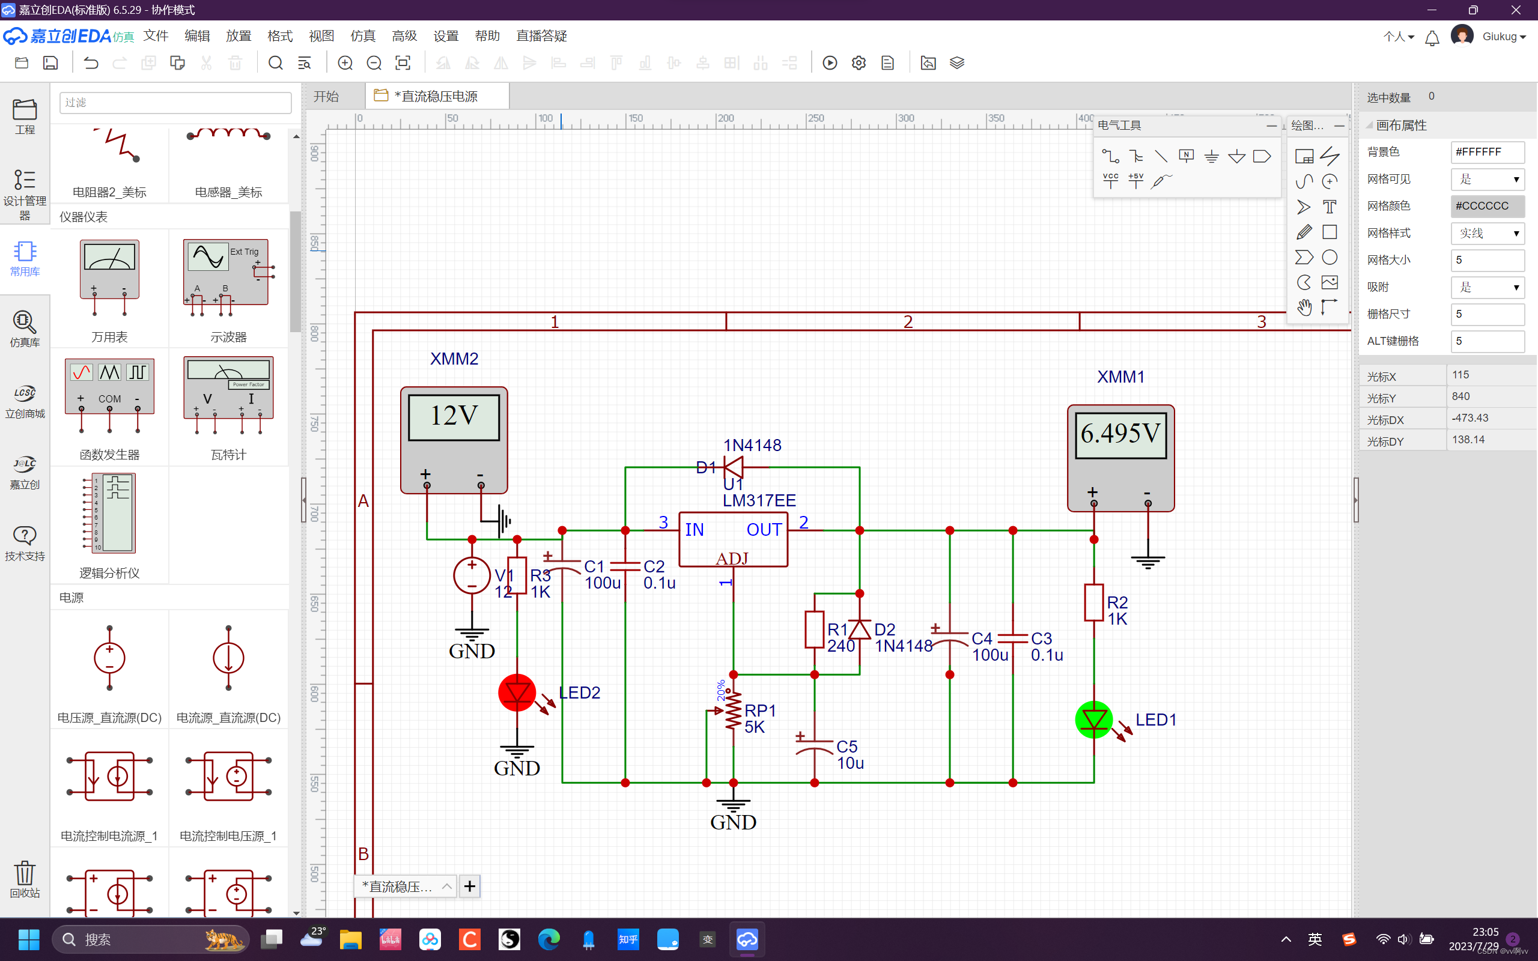
Task: Select the Text drawing tool
Action: (1329, 207)
